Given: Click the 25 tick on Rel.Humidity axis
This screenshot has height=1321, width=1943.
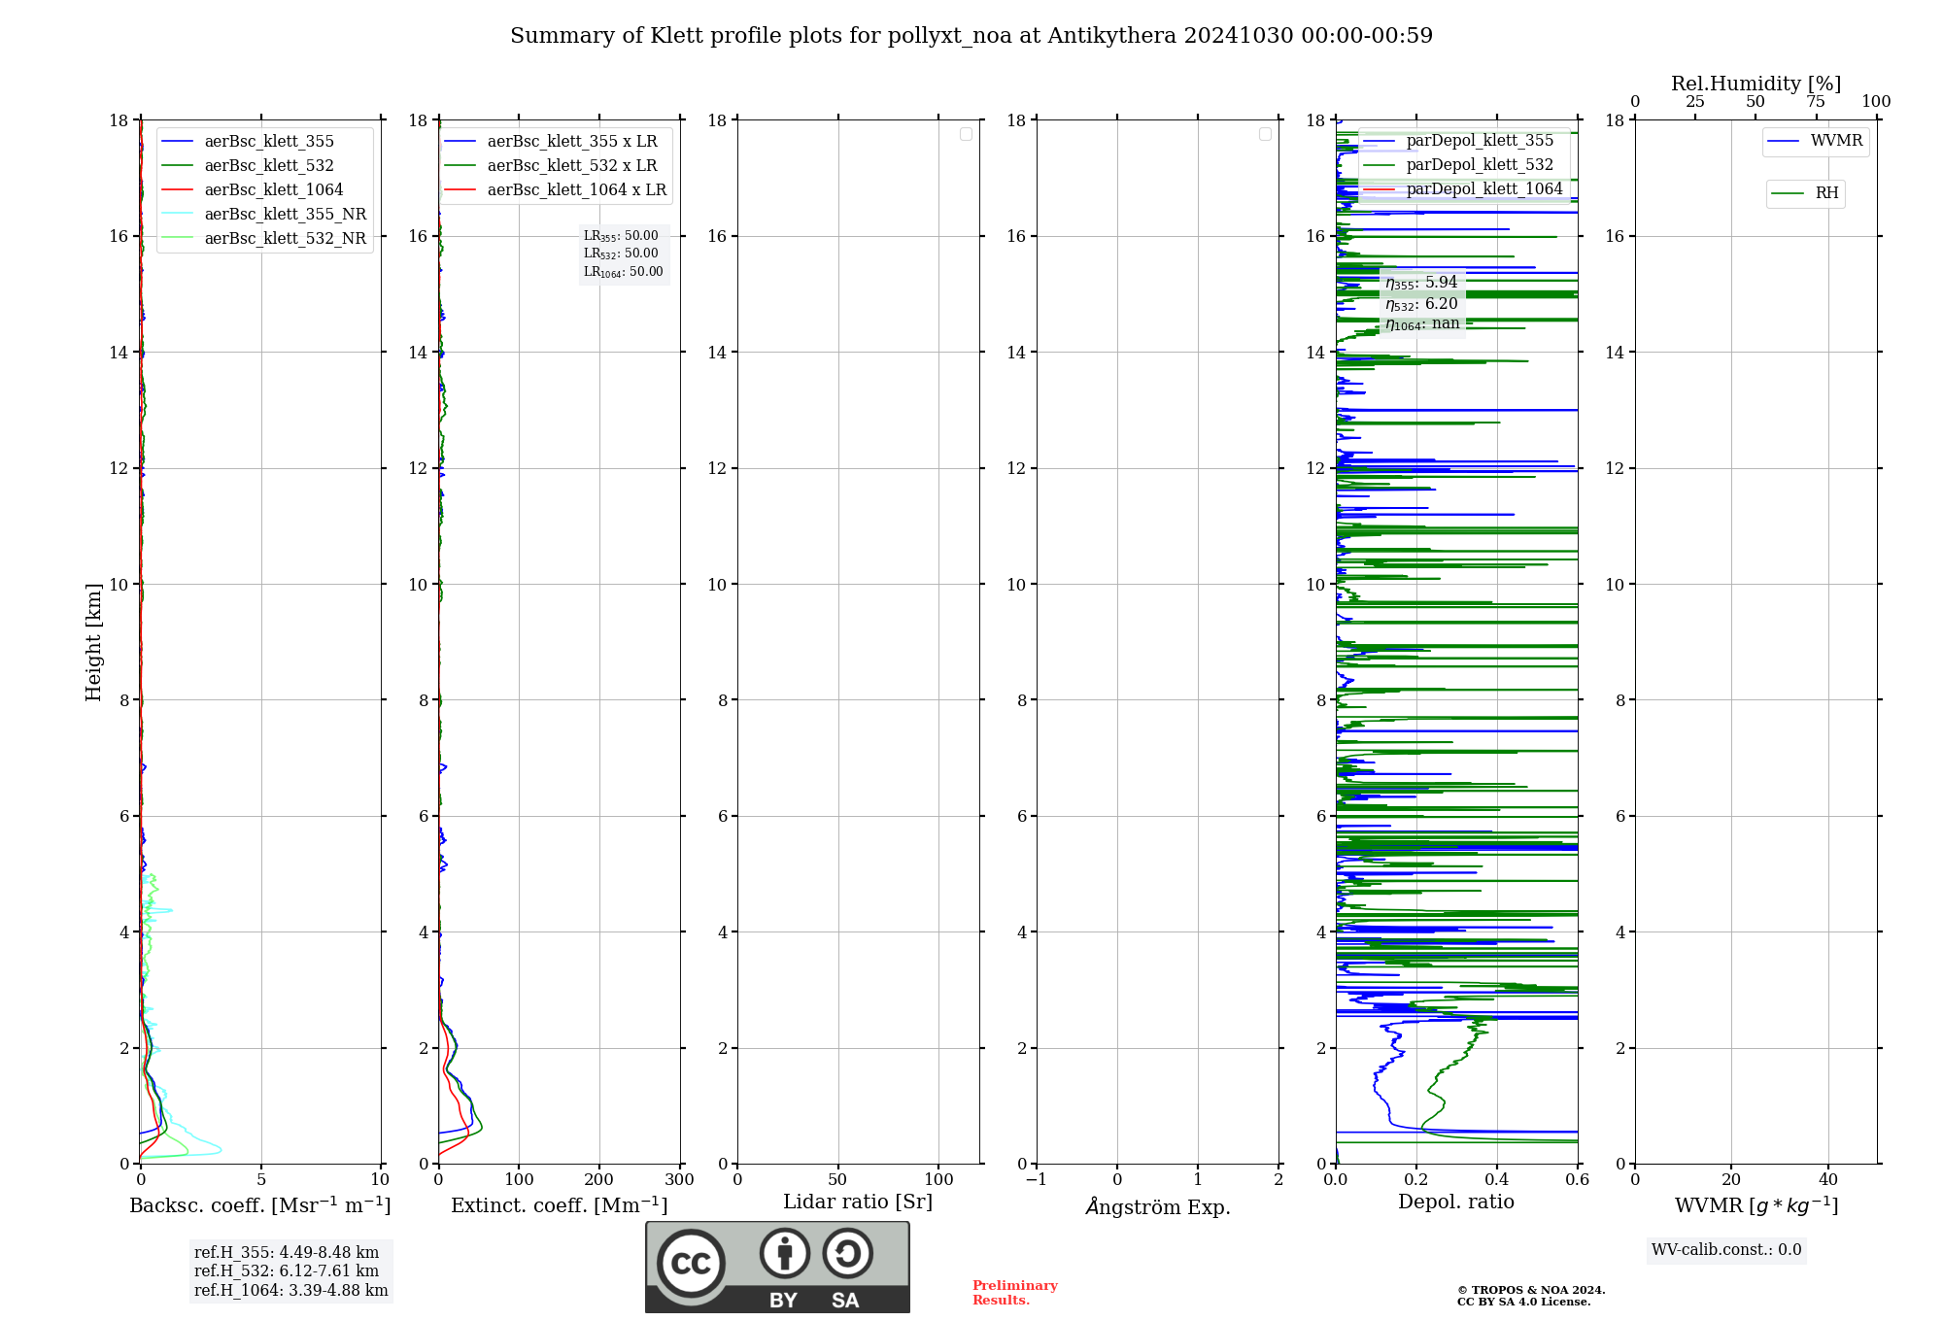Looking at the screenshot, I should (1695, 102).
